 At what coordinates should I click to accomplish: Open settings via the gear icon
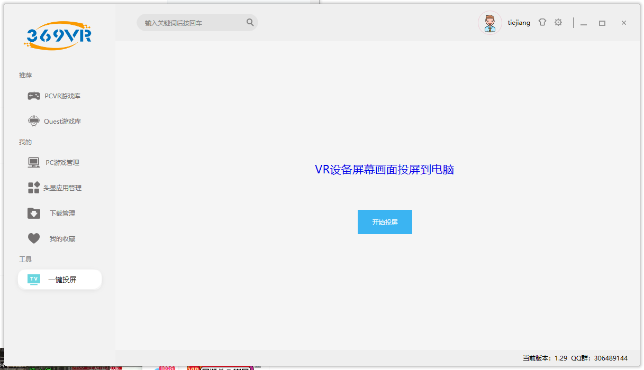(558, 23)
